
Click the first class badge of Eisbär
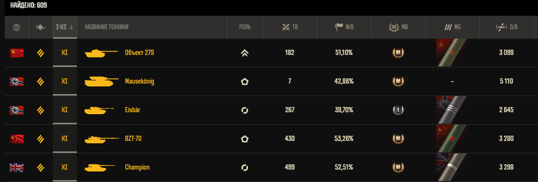398,110
